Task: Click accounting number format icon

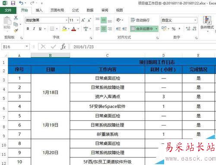Action: (164, 29)
